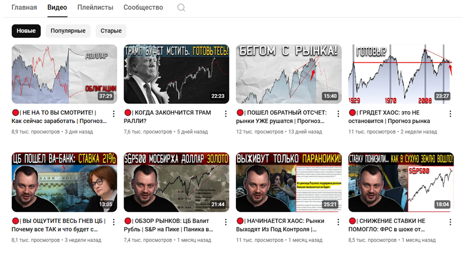Image resolution: width=463 pixels, height=254 pixels.
Task: Play the 'ВЫЖИВУТ ТОЛЬКО ПАРАНОИКИ' thumbnail
Action: (289, 182)
